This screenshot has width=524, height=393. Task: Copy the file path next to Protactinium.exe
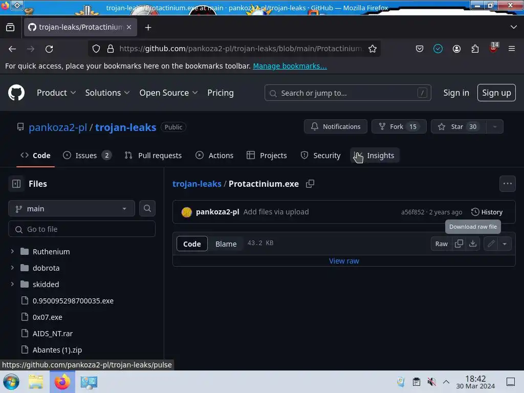(310, 184)
